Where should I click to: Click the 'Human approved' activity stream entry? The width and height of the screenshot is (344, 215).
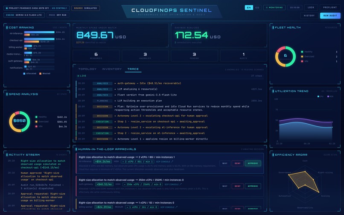(37, 176)
